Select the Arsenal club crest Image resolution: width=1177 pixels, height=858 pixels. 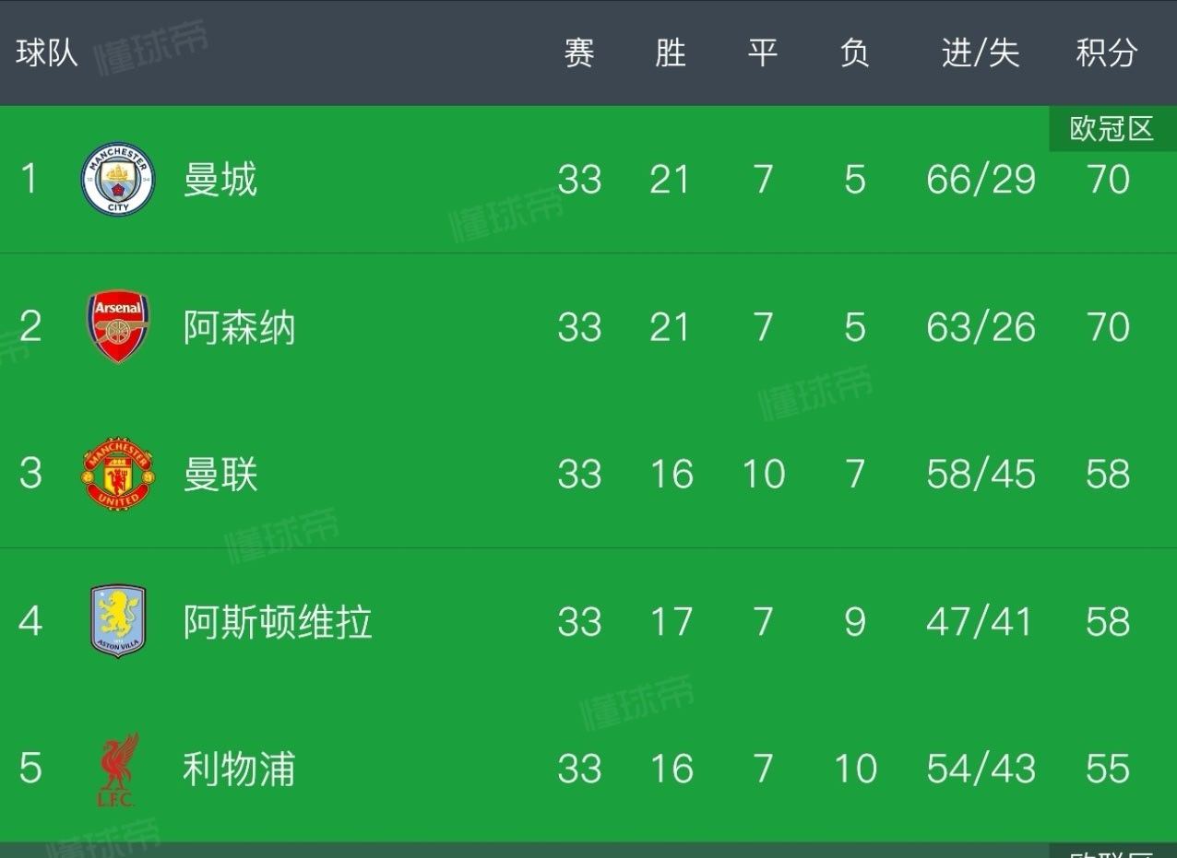118,327
